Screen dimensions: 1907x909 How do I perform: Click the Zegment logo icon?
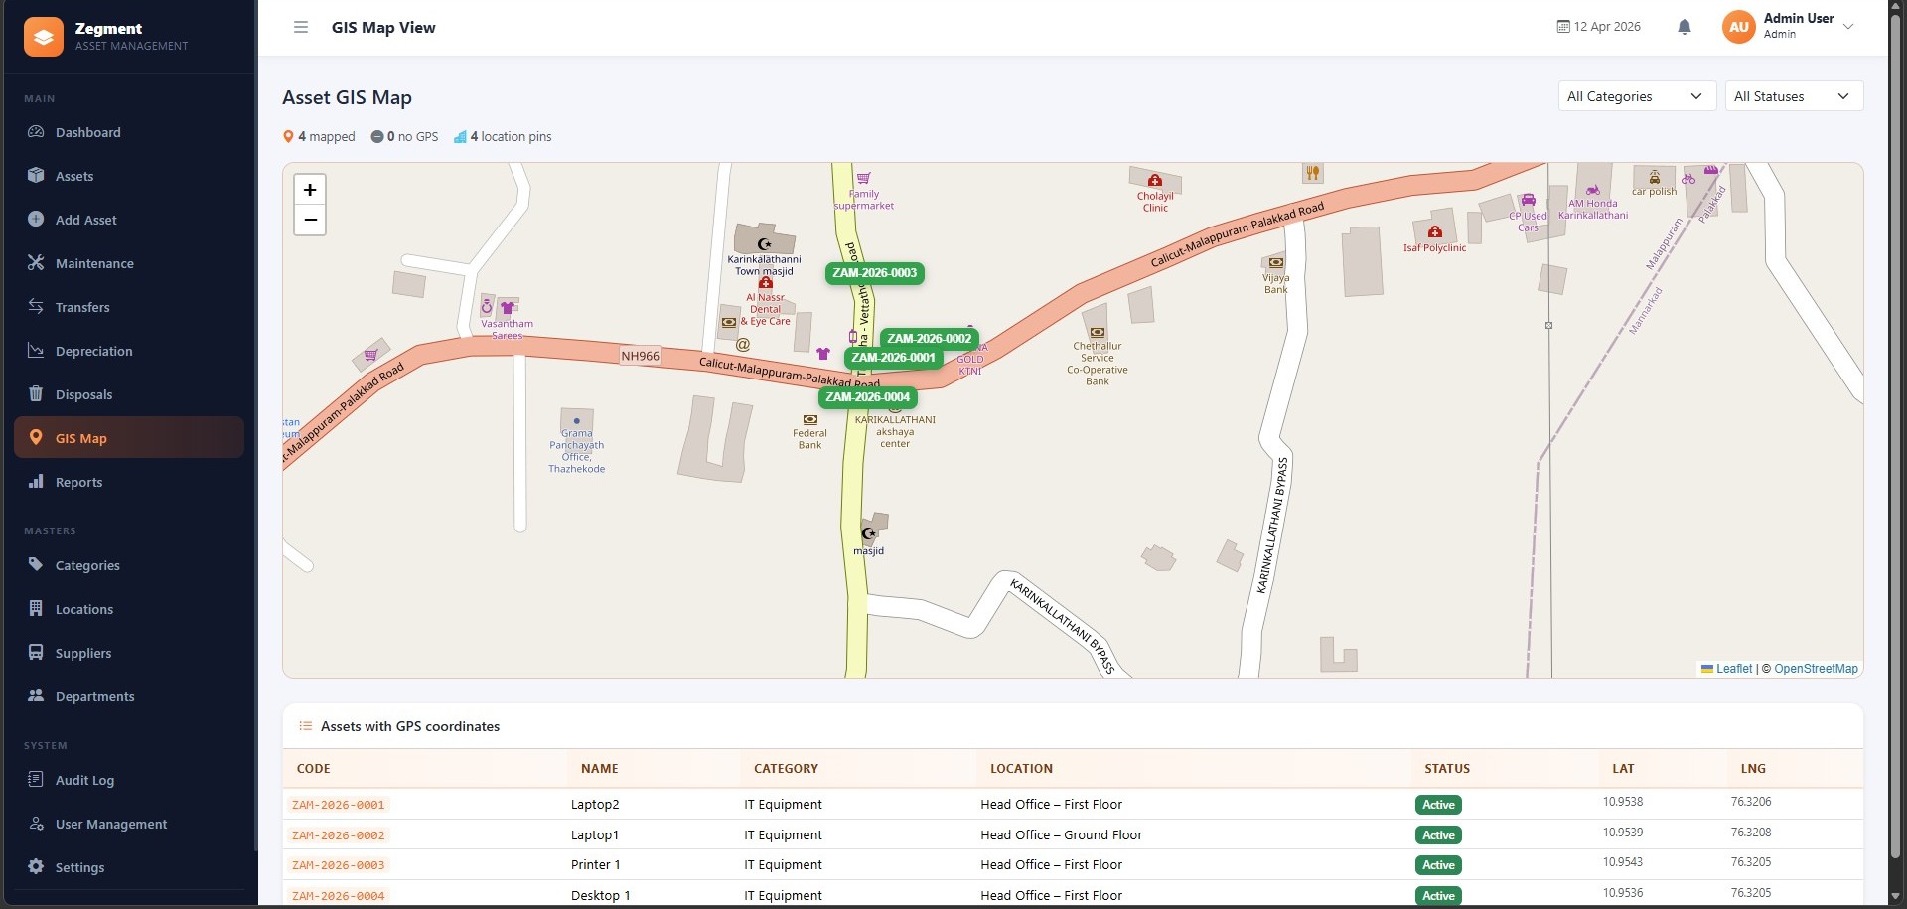click(44, 37)
